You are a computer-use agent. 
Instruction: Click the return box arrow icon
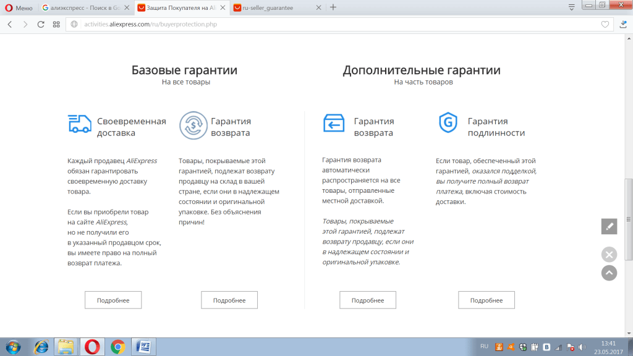point(334,123)
